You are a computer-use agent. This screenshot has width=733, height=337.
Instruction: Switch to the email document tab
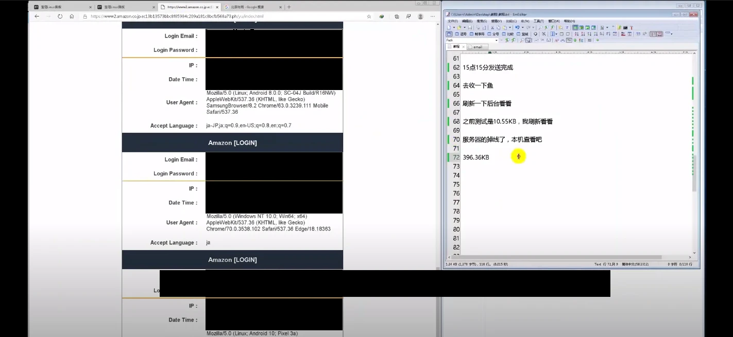tap(478, 47)
